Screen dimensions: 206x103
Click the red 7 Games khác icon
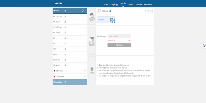pos(54,76)
